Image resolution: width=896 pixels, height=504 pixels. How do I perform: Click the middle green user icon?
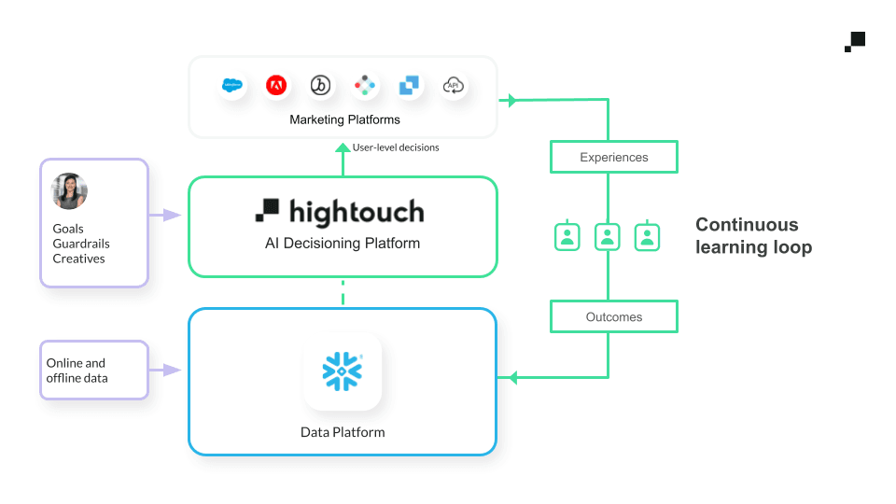(608, 236)
